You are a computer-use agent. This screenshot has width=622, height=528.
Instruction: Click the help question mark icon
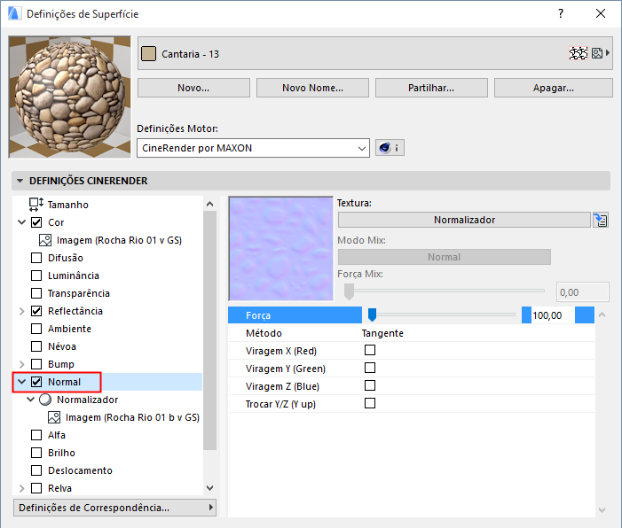560,14
